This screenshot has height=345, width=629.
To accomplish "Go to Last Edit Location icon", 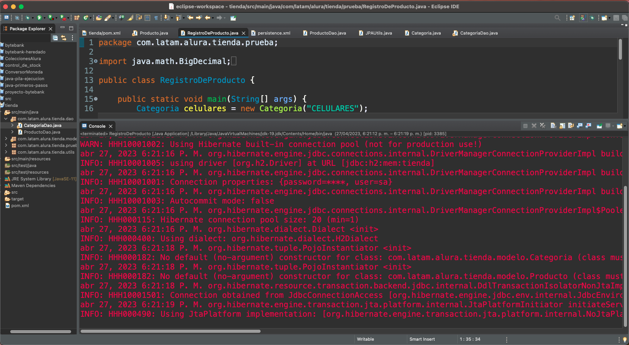I will (190, 18).
